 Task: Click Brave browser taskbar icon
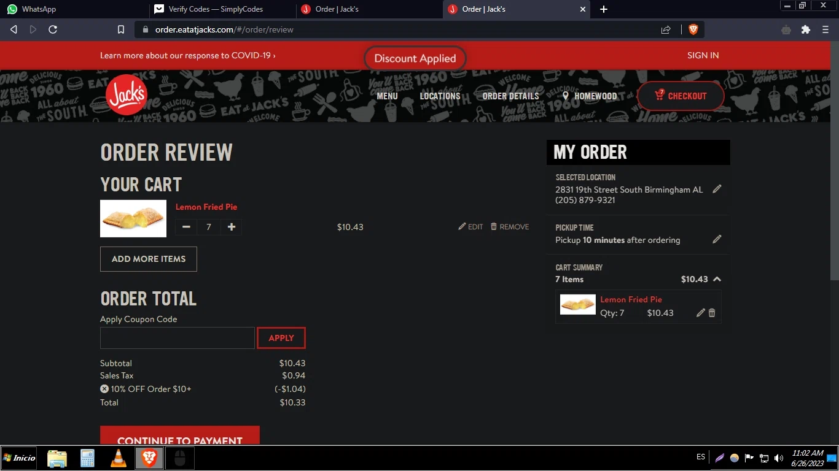tap(149, 458)
